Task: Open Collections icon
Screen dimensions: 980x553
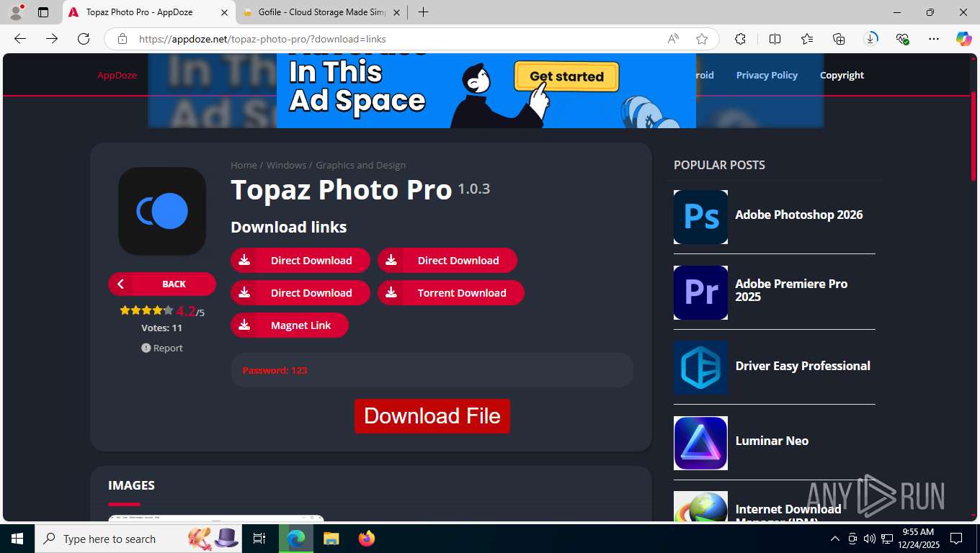Action: click(839, 39)
